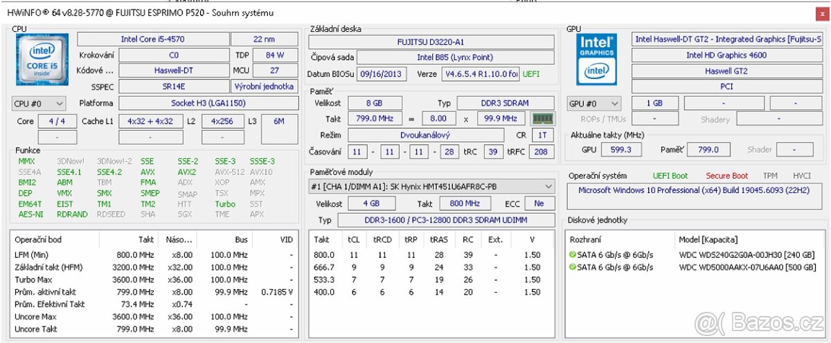Close the HWiNFO system summary window
Screen dimensions: 831x343
click(x=822, y=12)
